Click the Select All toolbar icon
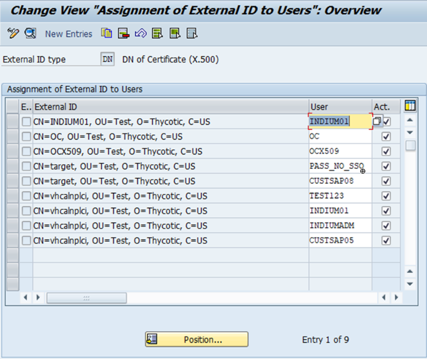Image resolution: width=427 pixels, height=359 pixels. point(157,33)
